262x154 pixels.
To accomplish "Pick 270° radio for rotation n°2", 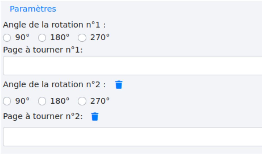I will coord(82,101).
